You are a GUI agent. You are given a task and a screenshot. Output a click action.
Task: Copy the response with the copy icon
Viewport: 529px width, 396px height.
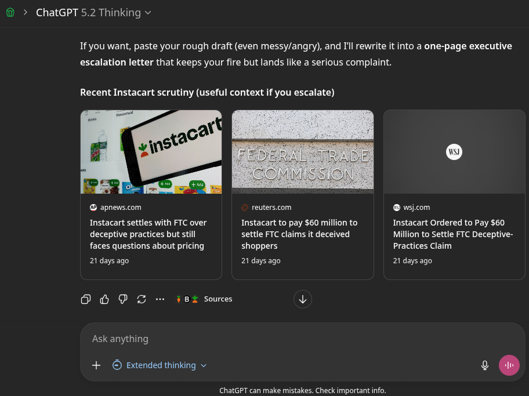pos(86,299)
